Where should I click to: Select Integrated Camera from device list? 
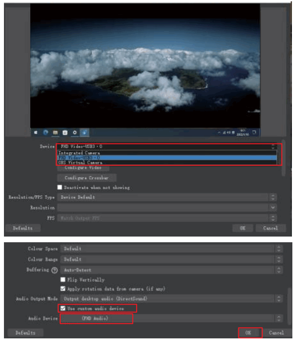[167, 153]
